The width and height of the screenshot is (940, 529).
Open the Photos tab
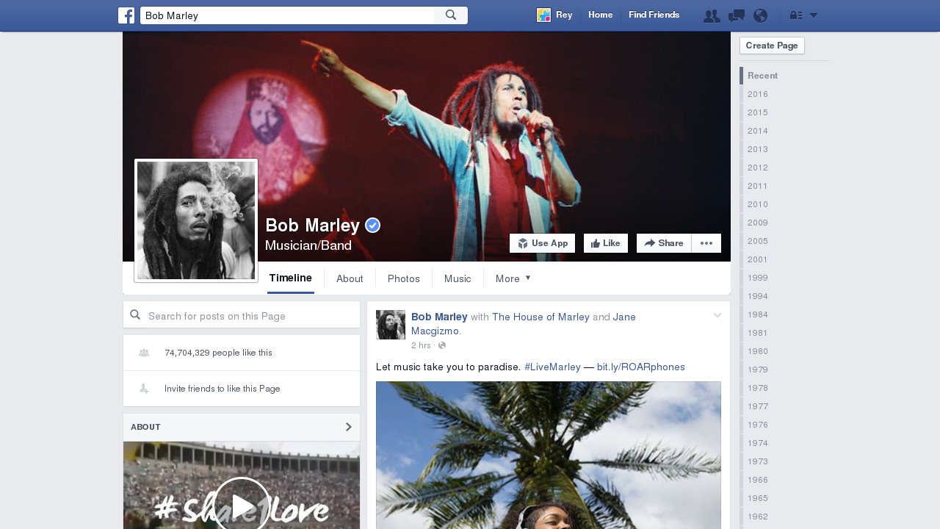(x=404, y=278)
